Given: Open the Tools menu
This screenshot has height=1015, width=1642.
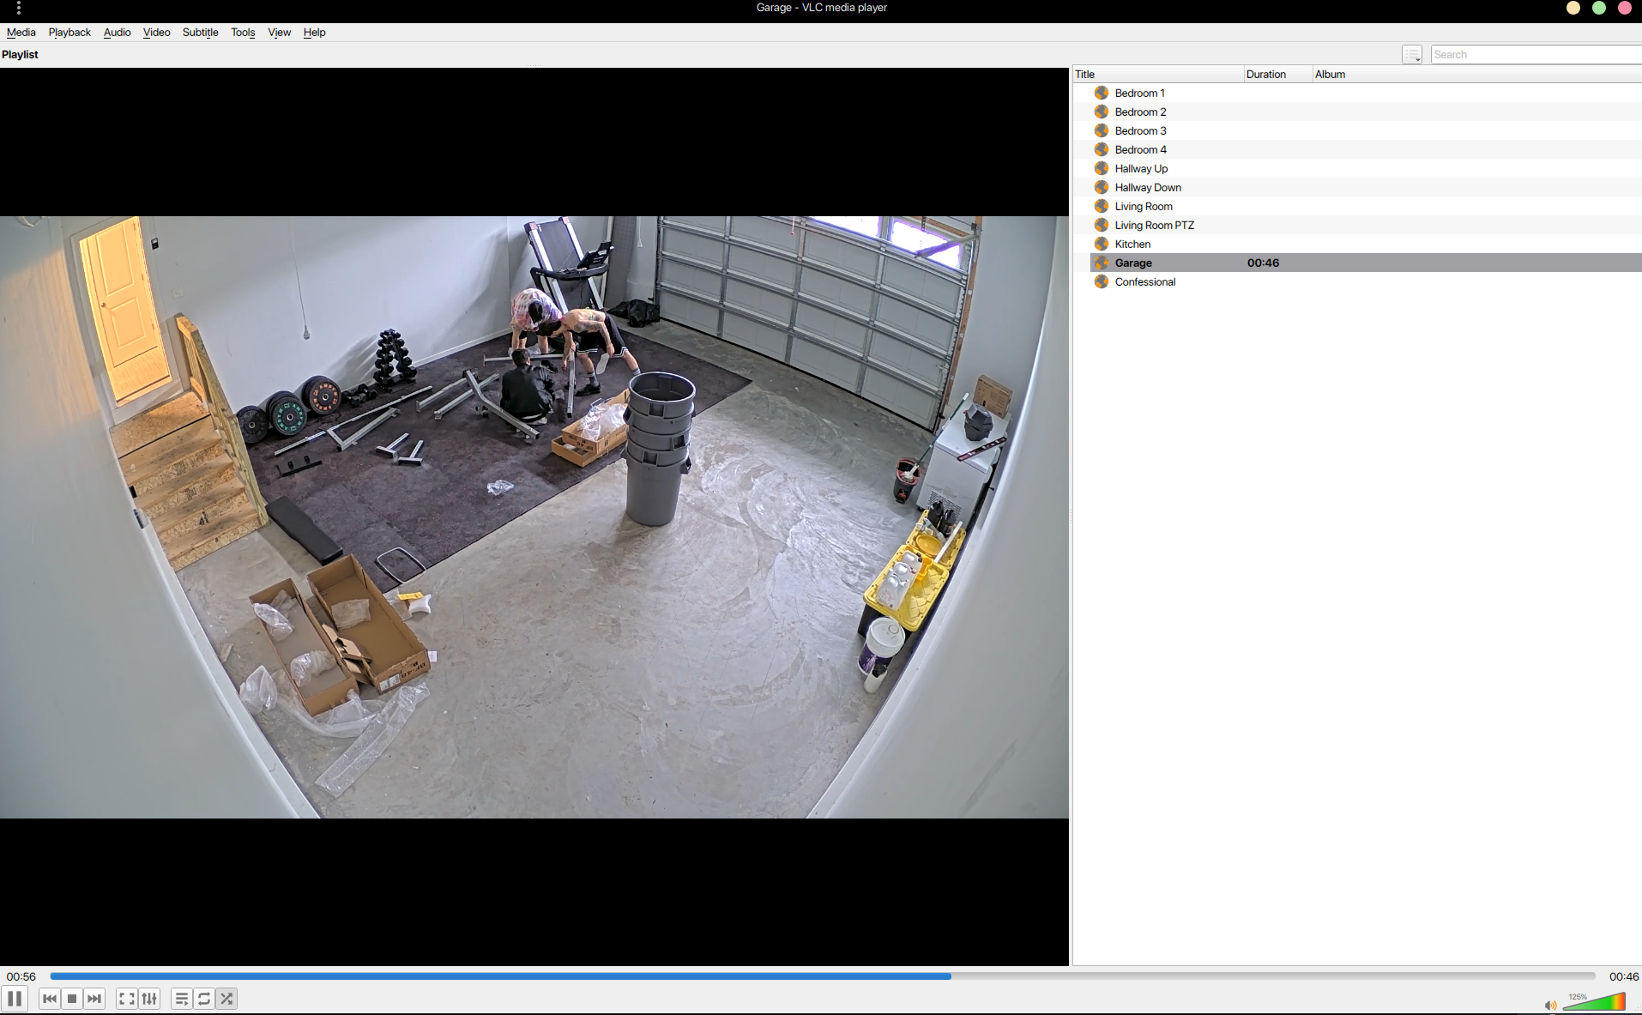Looking at the screenshot, I should pyautogui.click(x=243, y=33).
